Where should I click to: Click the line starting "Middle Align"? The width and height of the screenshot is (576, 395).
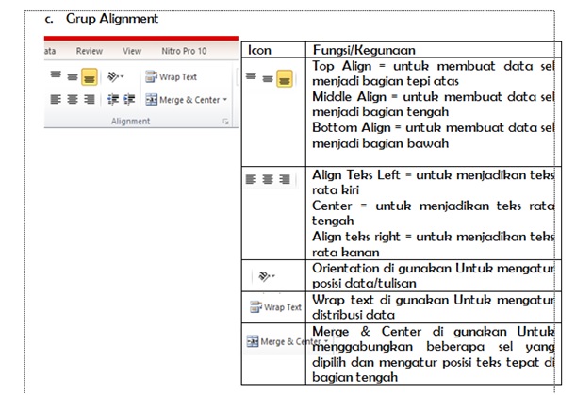click(x=433, y=97)
